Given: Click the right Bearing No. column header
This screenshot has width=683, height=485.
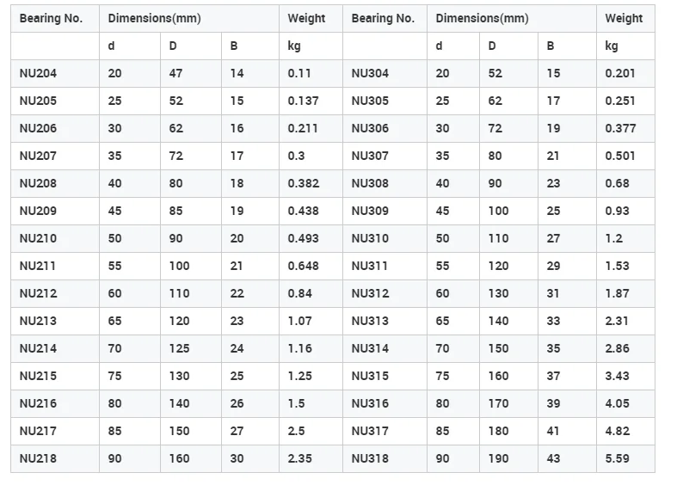Looking at the screenshot, I should tap(383, 19).
